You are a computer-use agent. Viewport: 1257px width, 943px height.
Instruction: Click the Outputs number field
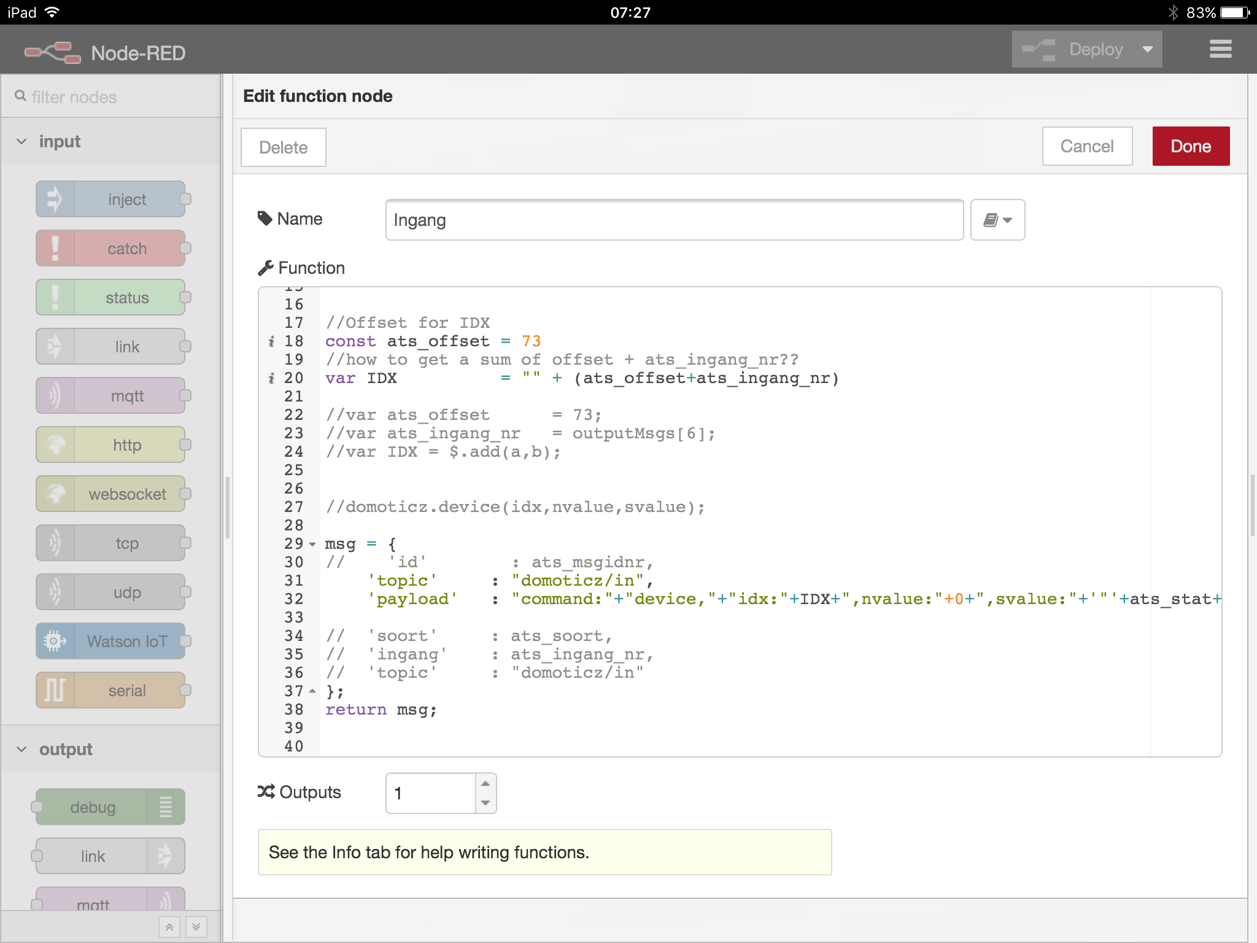pyautogui.click(x=431, y=793)
